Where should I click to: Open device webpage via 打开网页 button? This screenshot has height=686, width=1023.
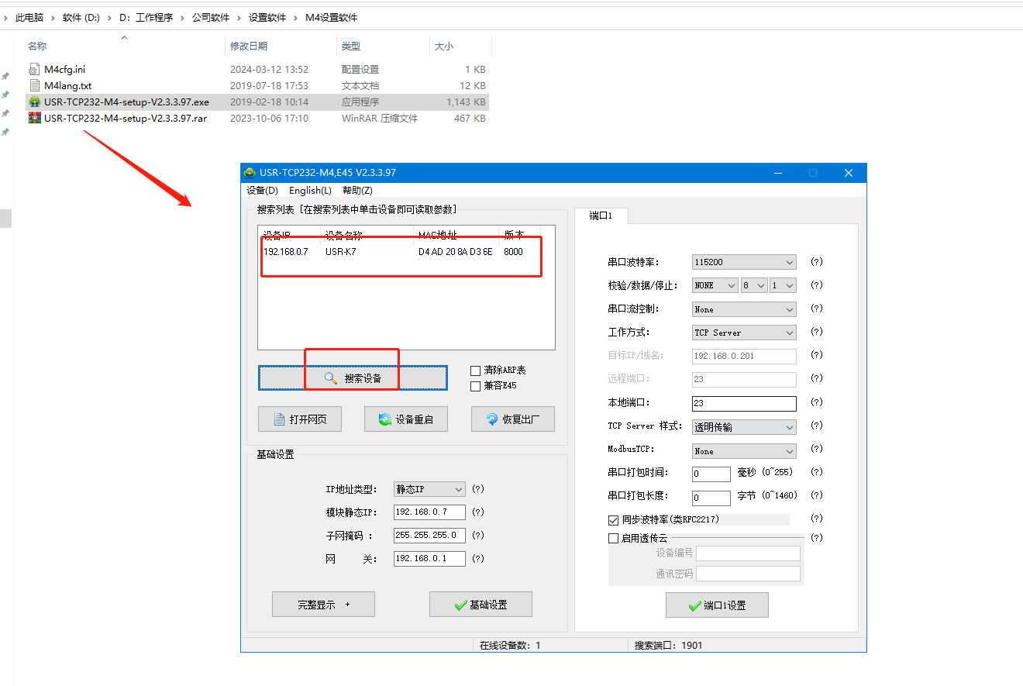(x=298, y=419)
